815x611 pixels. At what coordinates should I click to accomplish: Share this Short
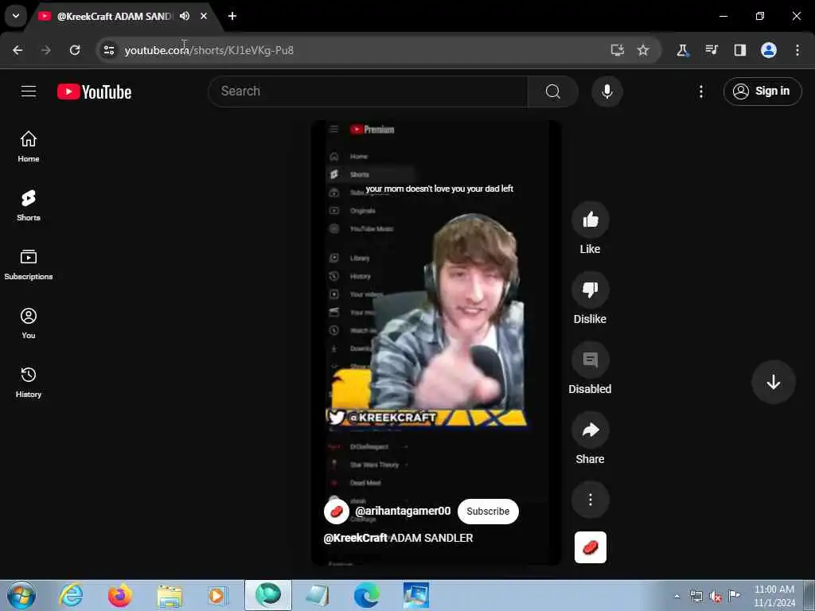pos(590,430)
